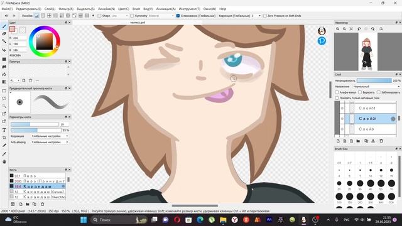The width and height of the screenshot is (402, 226).
Task: Open Yandex browser from taskbar
Action: pyautogui.click(x=234, y=220)
